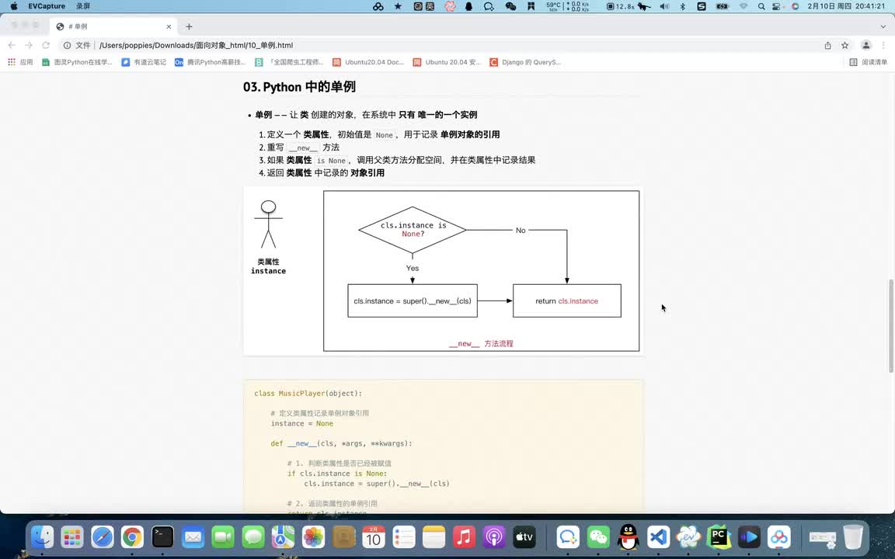The image size is (895, 559).
Task: Close the # 单例 tab
Action: pos(169,26)
